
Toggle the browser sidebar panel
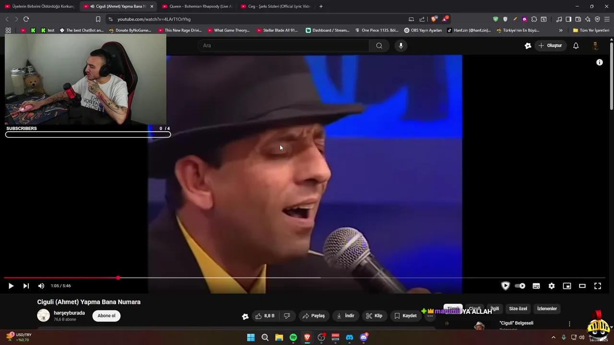point(568,19)
